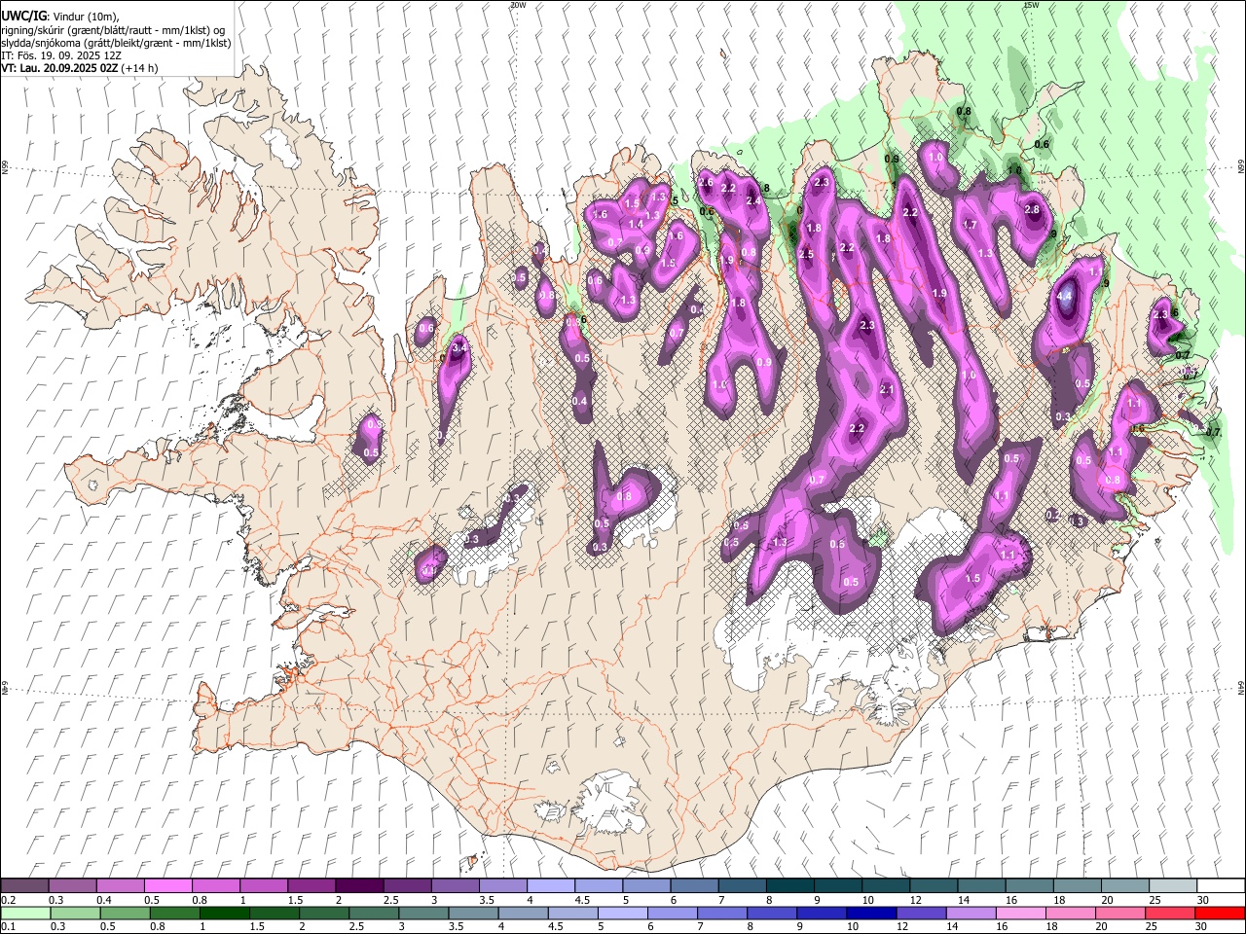This screenshot has width=1246, height=934.
Task: Click the 2.6 value on the north coast
Action: [707, 182]
